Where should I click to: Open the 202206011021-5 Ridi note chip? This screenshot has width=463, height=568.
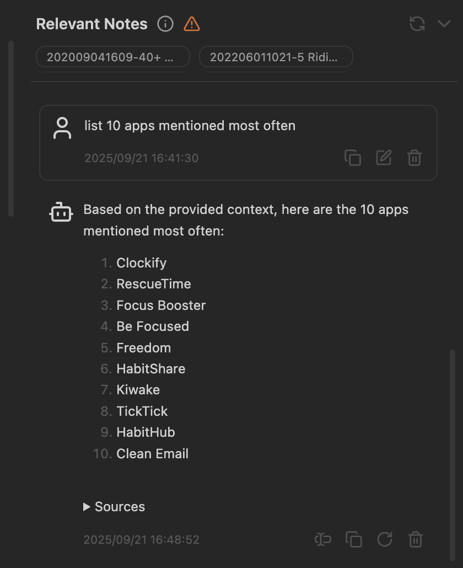(x=276, y=56)
